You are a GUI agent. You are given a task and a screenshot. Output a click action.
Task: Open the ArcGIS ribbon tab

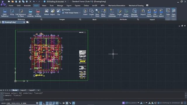coord(95,6)
